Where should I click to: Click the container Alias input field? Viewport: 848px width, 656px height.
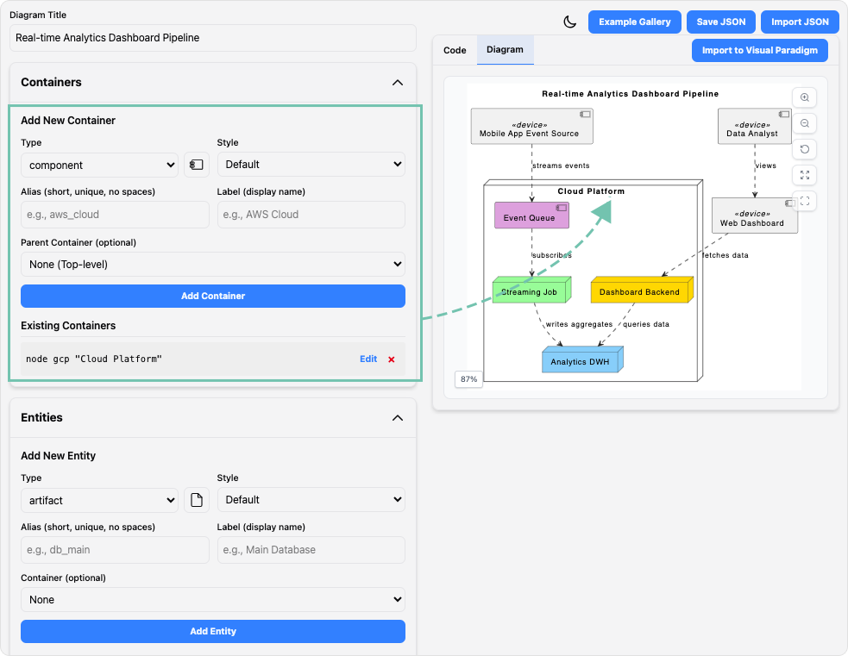click(116, 215)
